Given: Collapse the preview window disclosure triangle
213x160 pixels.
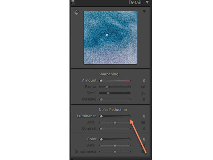Looking at the screenshot, I should pos(144,11).
